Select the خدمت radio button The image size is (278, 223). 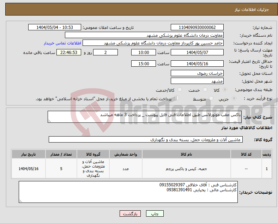[x=205, y=90]
